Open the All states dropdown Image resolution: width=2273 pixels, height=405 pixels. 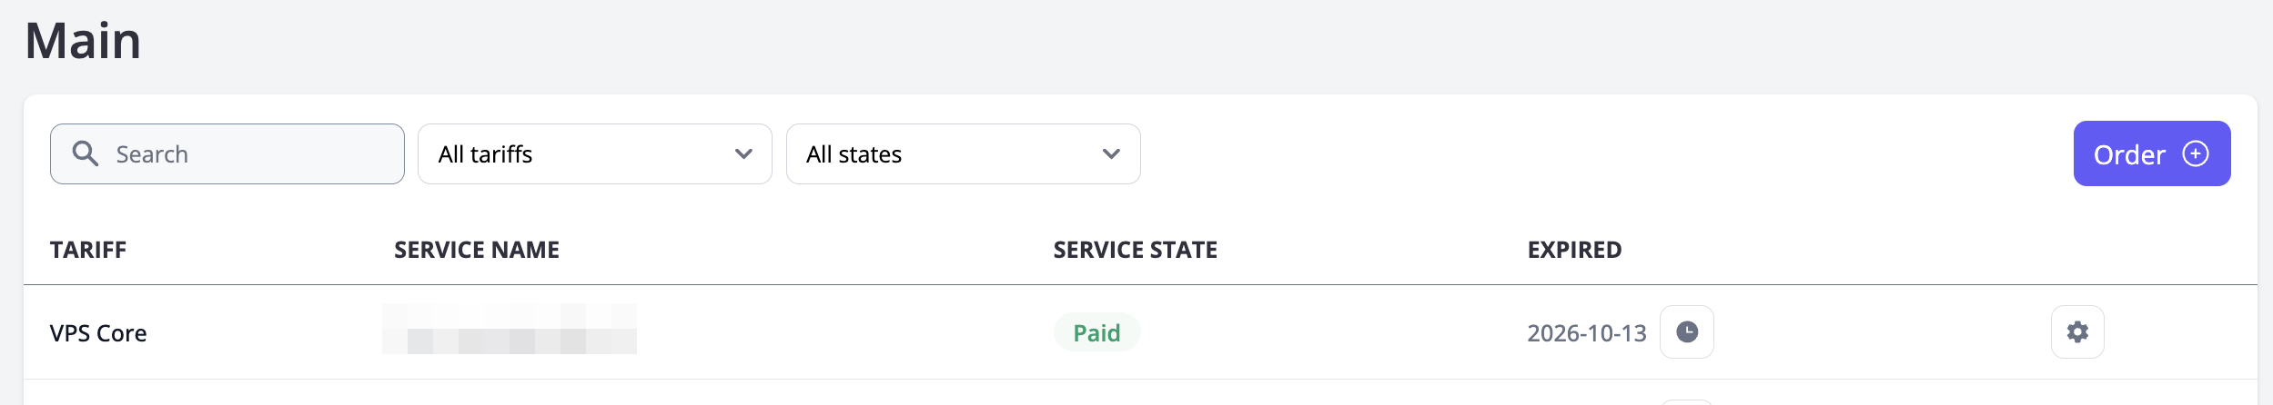[x=951, y=154]
